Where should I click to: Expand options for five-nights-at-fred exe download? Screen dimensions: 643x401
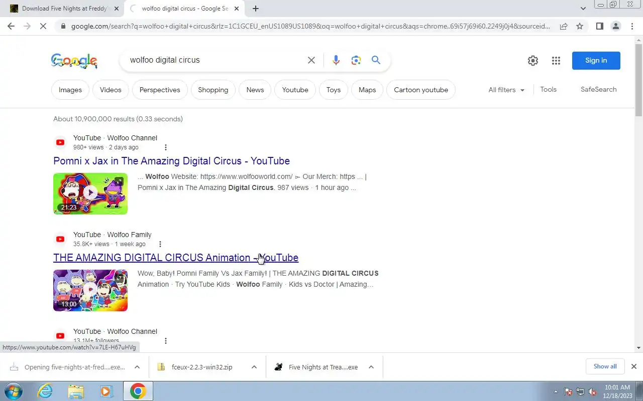[137, 367]
